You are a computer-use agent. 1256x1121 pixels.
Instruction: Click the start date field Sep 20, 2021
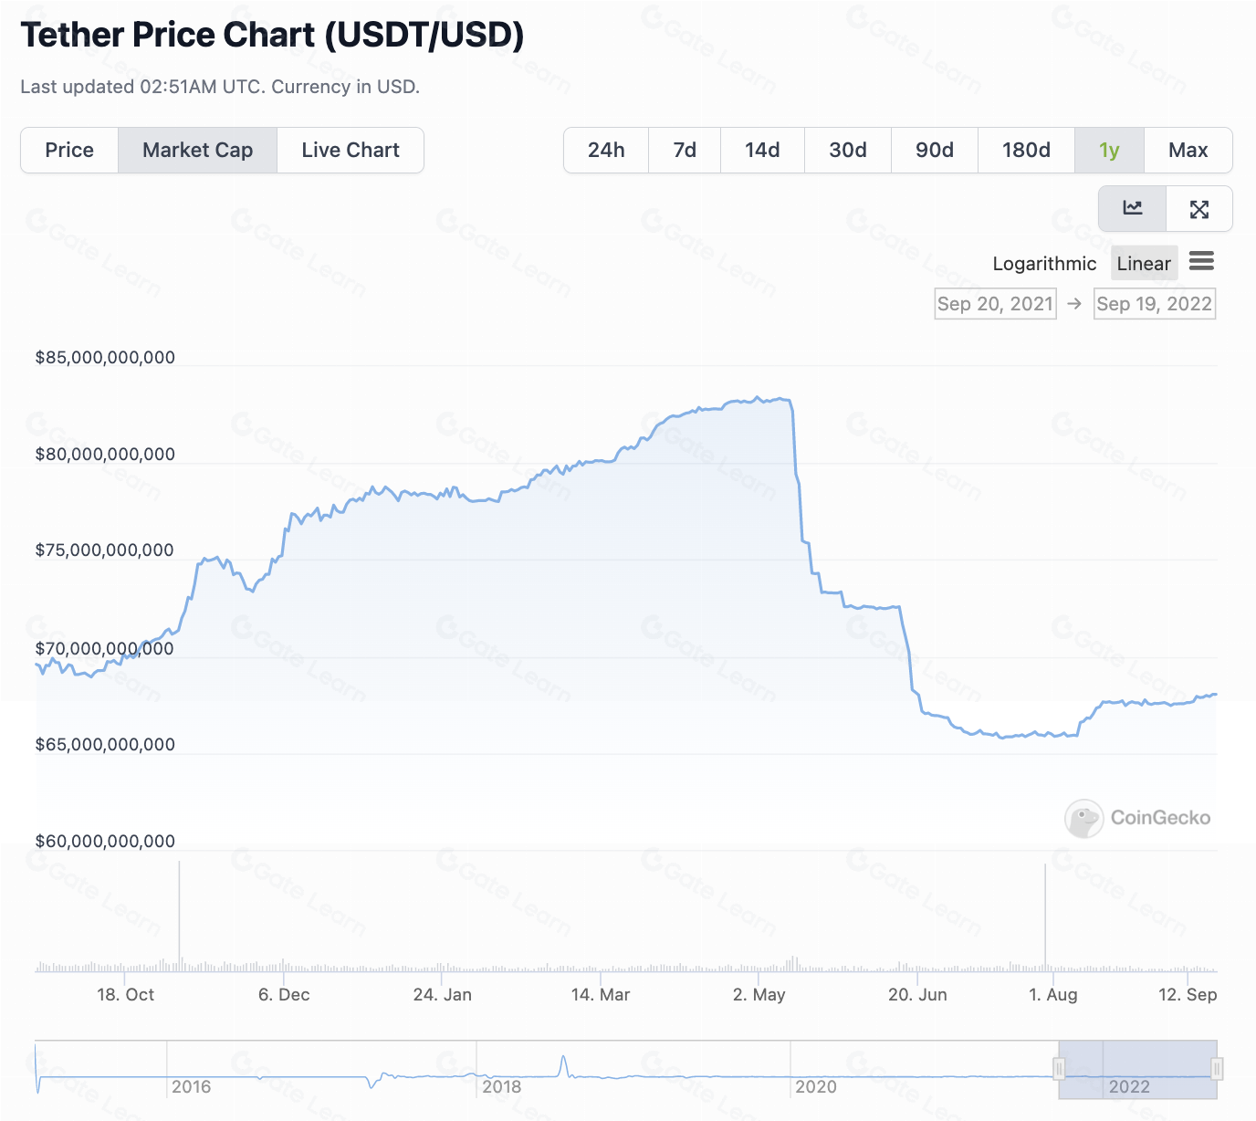click(x=995, y=304)
